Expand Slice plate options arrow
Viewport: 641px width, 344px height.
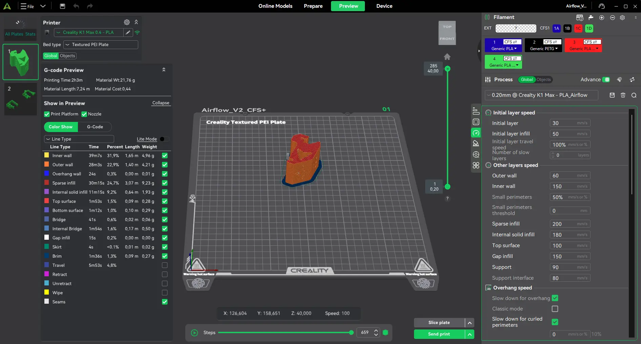coord(470,323)
